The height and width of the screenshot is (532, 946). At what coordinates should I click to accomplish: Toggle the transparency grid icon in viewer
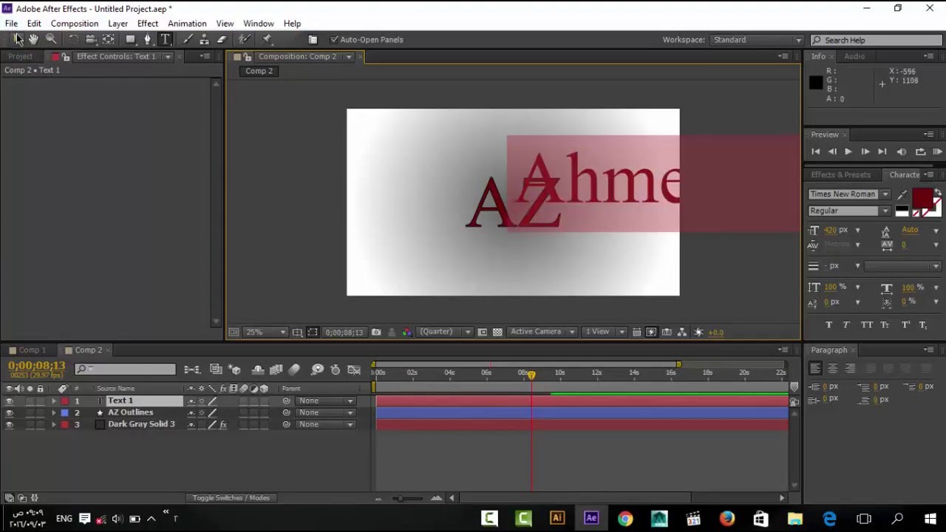point(497,332)
